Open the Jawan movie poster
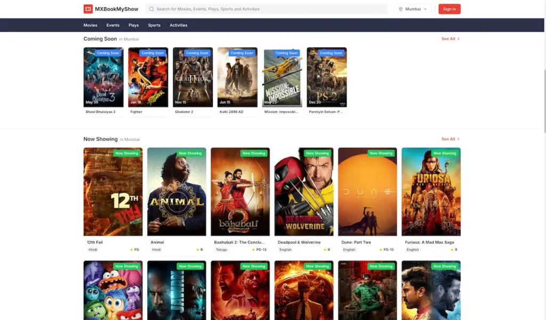Viewport: 546px width, 320px height. tap(176, 290)
